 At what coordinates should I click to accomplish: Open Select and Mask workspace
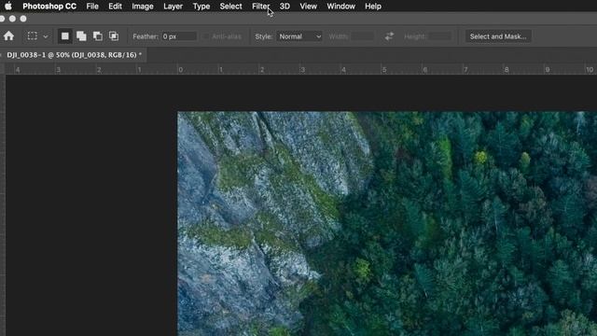(x=498, y=36)
